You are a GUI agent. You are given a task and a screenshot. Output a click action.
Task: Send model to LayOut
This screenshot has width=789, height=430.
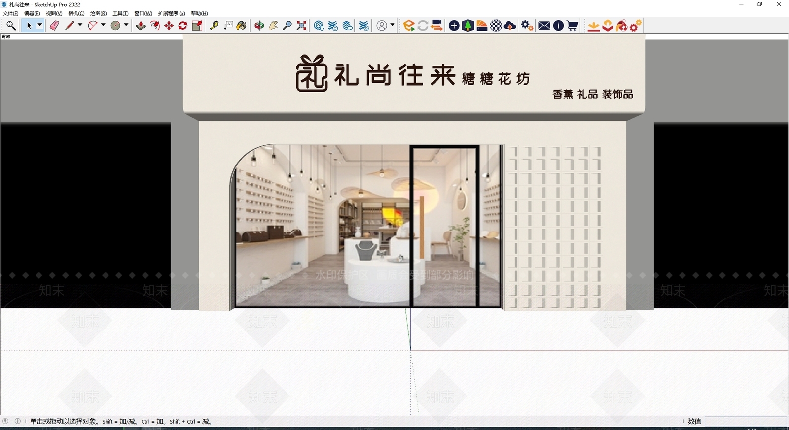(x=348, y=26)
